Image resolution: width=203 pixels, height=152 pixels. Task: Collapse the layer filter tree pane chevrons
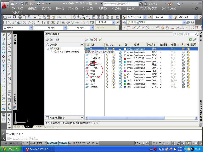[x=82, y=45]
